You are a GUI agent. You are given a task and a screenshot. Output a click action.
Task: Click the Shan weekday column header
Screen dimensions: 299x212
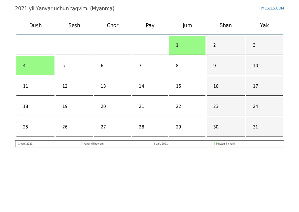click(x=226, y=25)
